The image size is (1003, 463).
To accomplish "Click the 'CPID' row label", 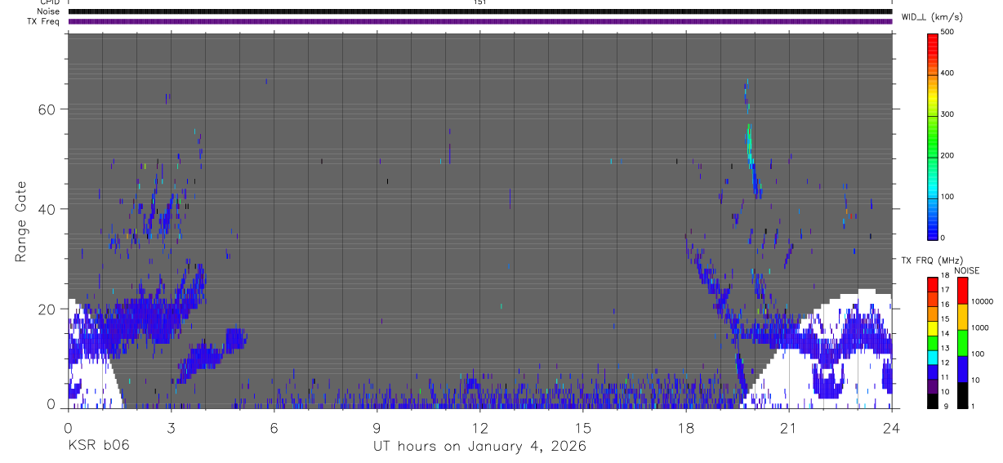I will pyautogui.click(x=49, y=2).
